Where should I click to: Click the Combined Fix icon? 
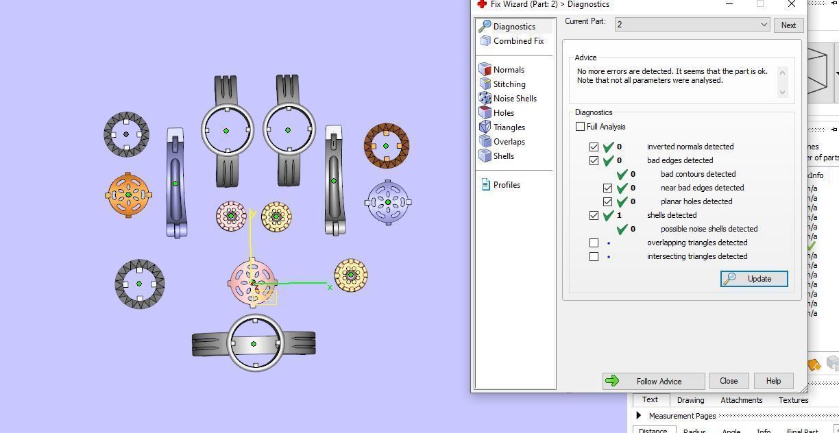(485, 41)
